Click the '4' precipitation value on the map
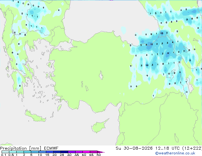The image size is (202, 156). (173, 42)
